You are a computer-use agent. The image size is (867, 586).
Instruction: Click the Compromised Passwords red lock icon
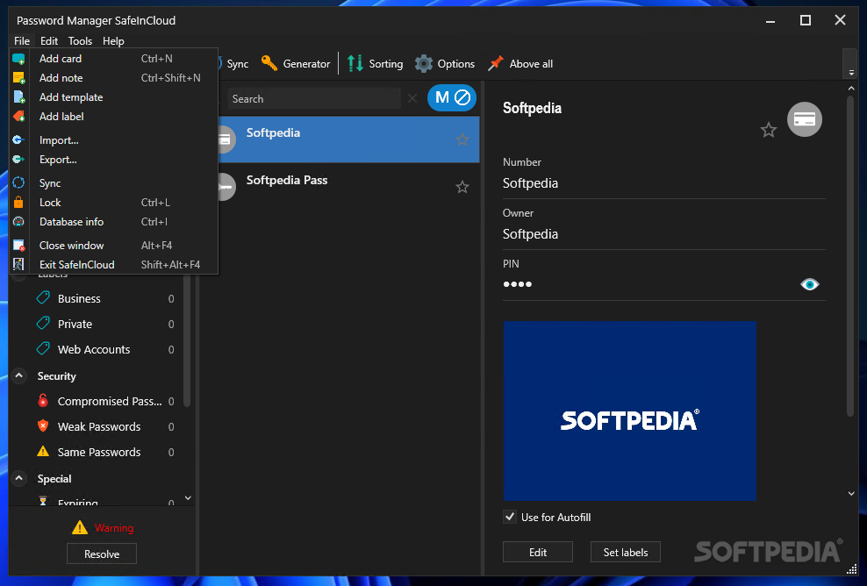[x=43, y=401]
